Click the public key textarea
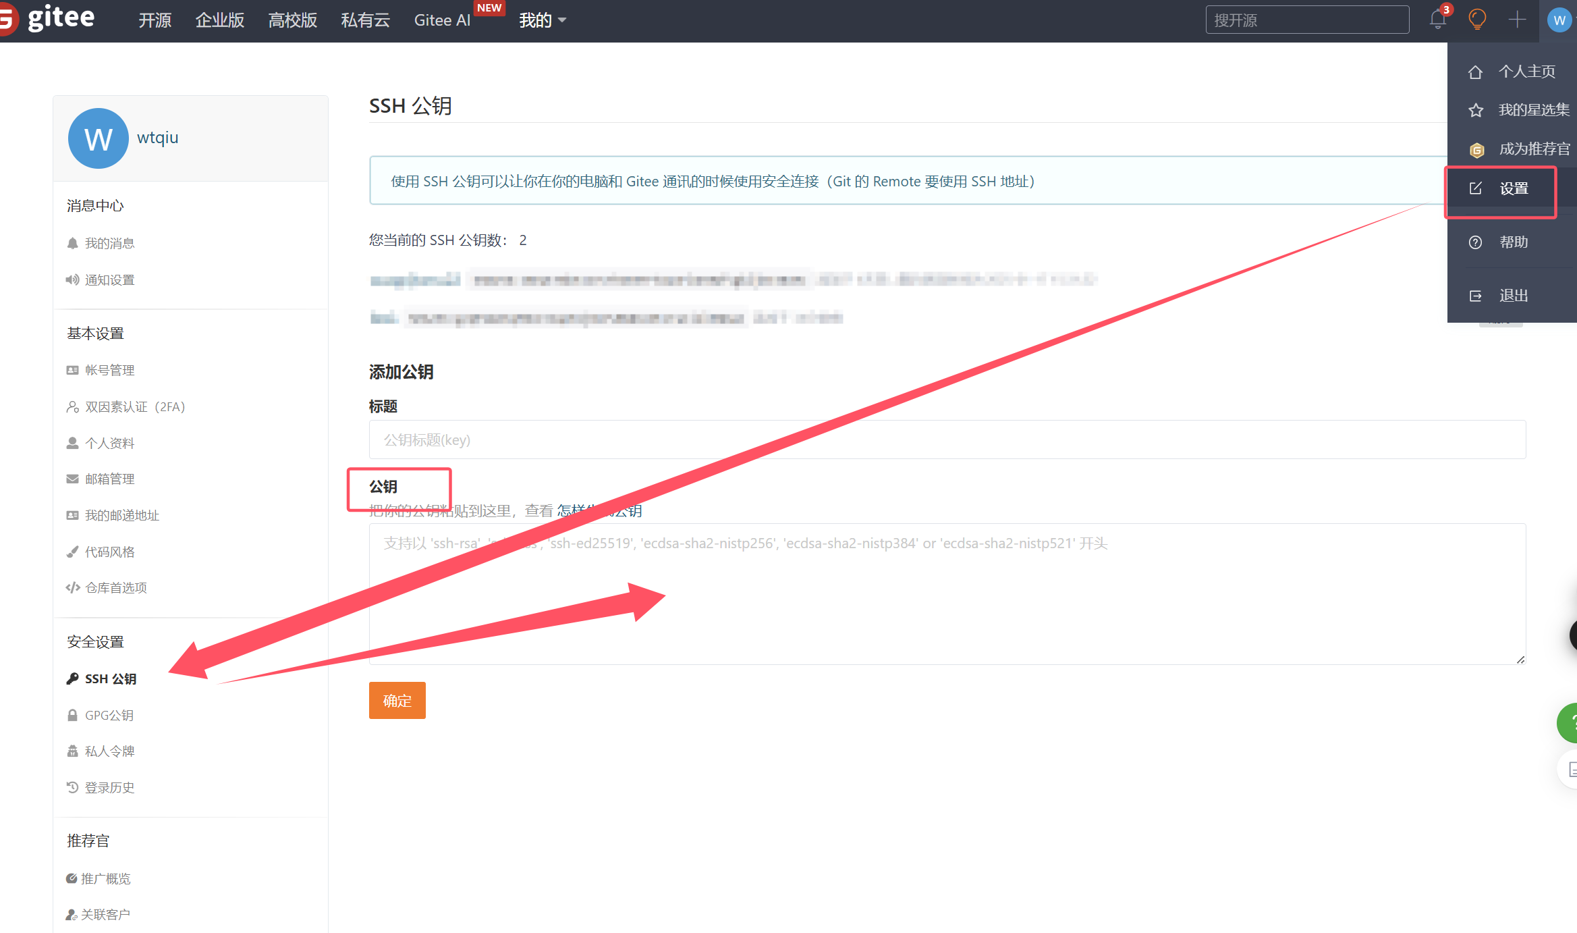Screen dimensions: 1577x933 pos(947,594)
